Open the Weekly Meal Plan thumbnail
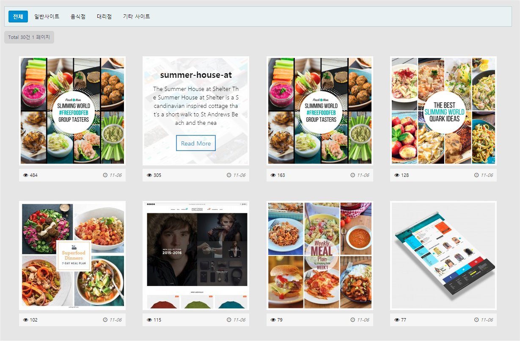 pyautogui.click(x=320, y=256)
